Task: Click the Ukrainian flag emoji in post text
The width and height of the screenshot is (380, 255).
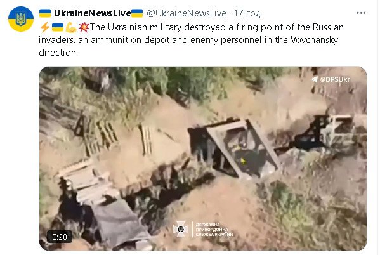Action: [x=58, y=27]
